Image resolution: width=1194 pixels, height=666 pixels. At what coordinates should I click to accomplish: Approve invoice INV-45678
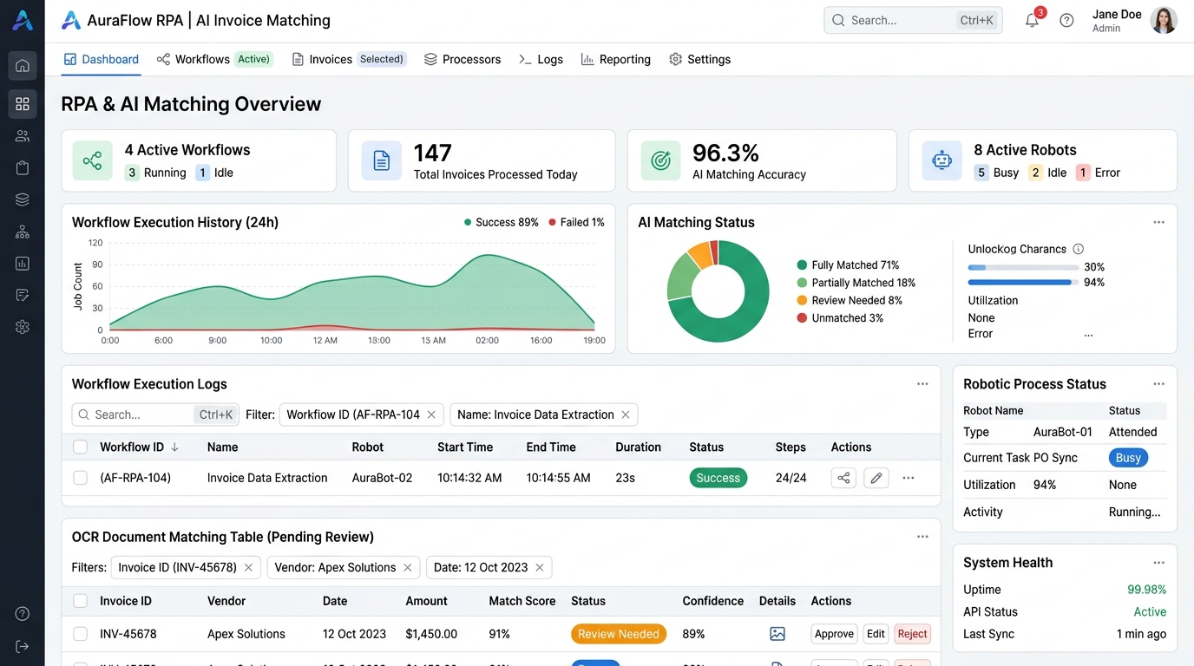click(x=834, y=634)
